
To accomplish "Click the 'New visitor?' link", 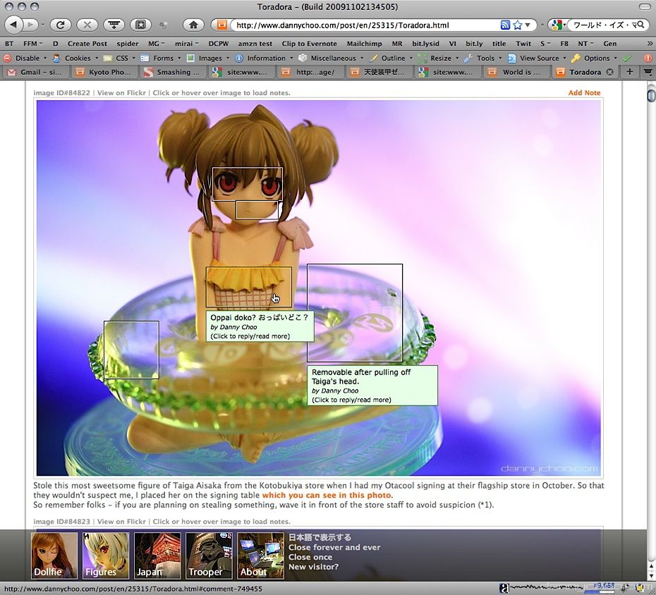I will [313, 567].
